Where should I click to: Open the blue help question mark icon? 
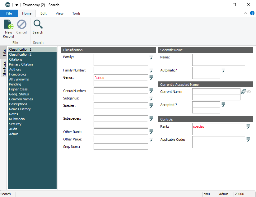pos(252,13)
